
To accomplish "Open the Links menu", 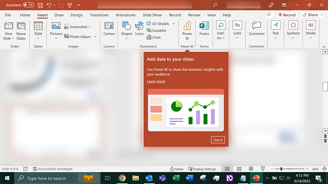I will (237, 30).
